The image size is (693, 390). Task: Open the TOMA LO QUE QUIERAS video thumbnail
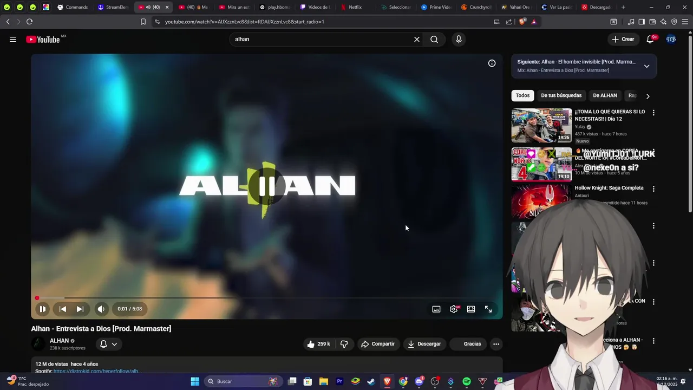[x=541, y=126]
